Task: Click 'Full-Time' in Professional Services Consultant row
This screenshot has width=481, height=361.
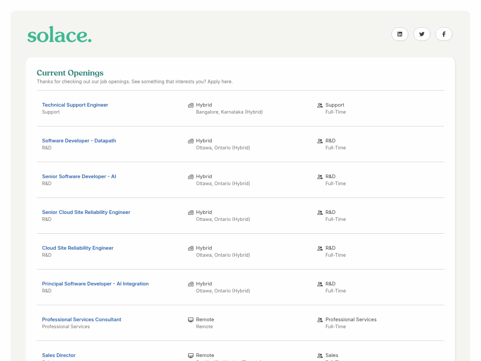Action: (336, 327)
